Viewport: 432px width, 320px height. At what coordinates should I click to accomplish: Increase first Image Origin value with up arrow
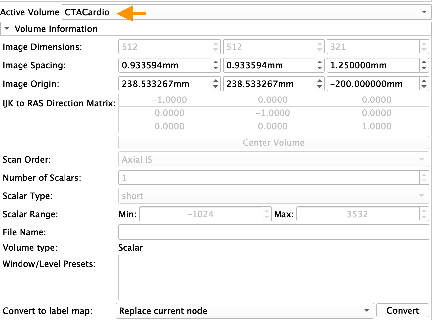(x=216, y=81)
